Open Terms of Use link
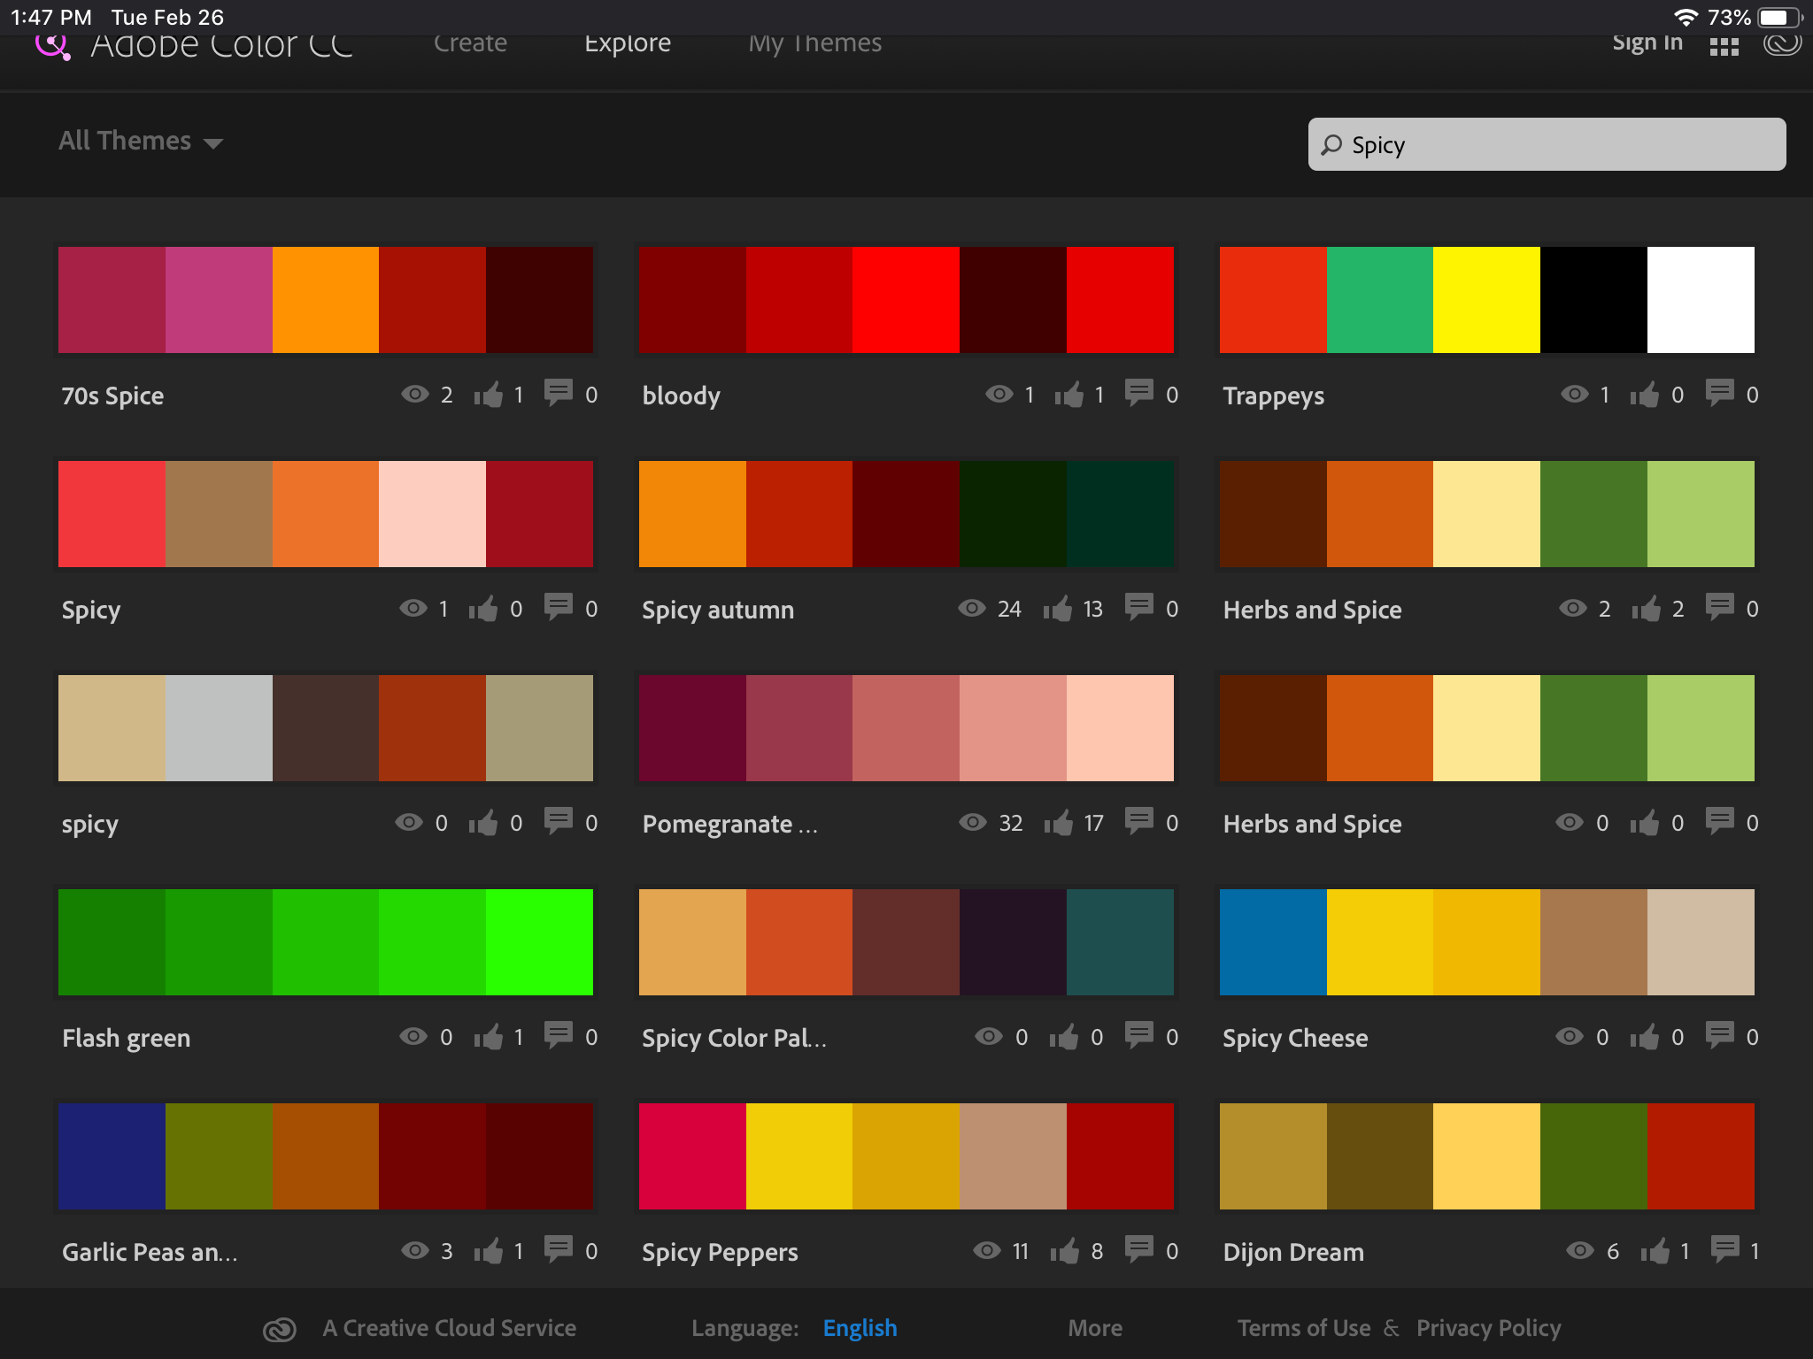Image resolution: width=1813 pixels, height=1359 pixels. 1304,1328
